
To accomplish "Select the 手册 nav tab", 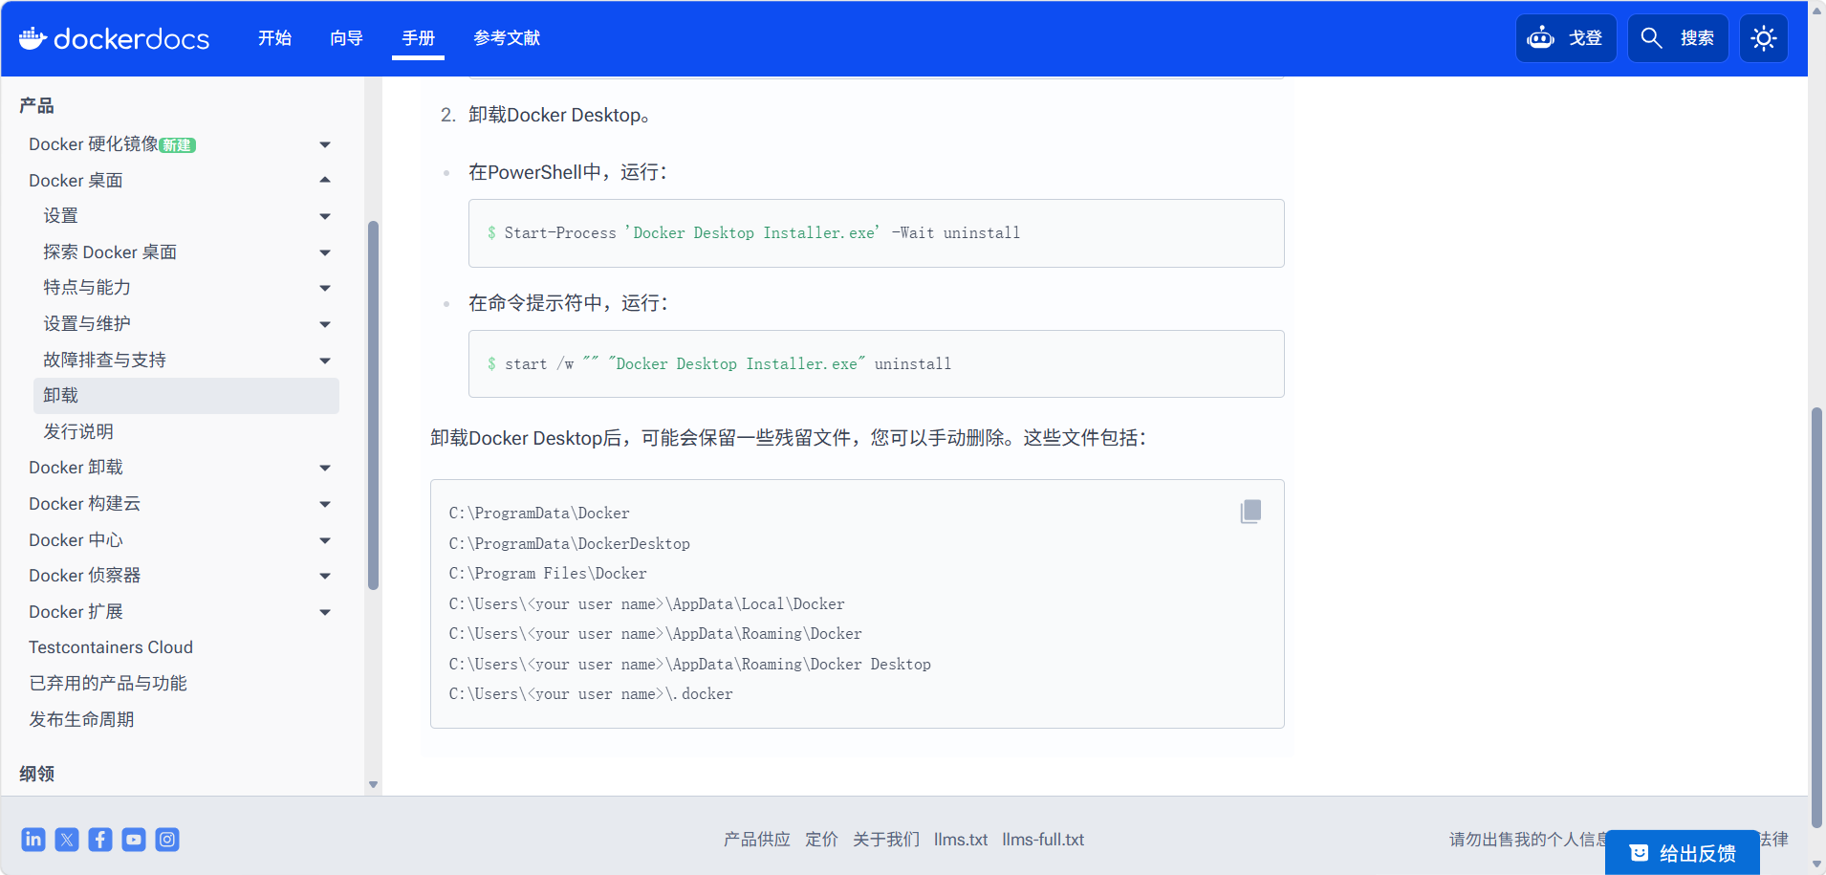I will (x=418, y=38).
